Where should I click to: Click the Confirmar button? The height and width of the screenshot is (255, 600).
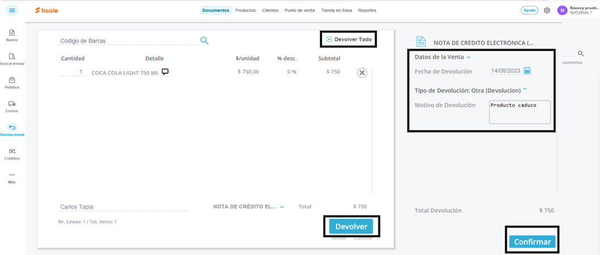(x=532, y=242)
